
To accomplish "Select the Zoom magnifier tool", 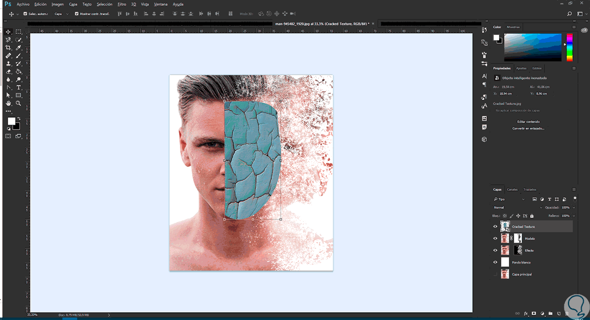I will (x=18, y=104).
